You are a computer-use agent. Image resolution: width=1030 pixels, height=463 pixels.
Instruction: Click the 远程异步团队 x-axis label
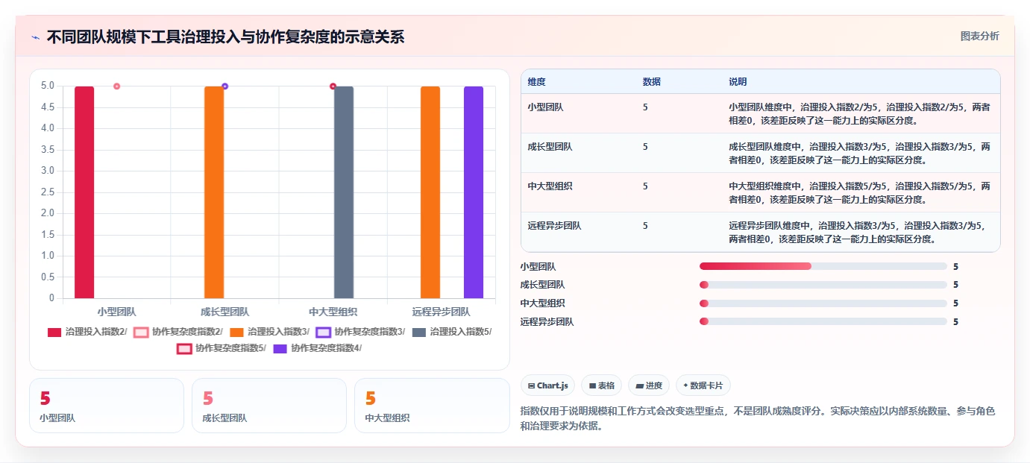click(442, 312)
